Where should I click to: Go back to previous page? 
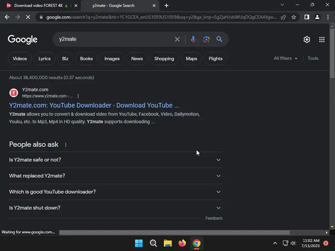pyautogui.click(x=7, y=17)
